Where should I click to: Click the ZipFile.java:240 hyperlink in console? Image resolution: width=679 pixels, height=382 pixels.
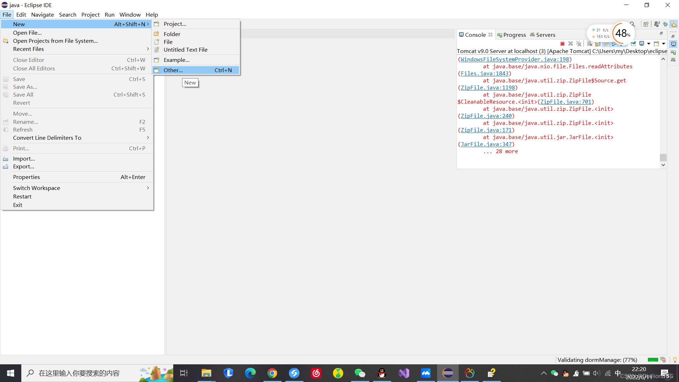[x=485, y=116]
